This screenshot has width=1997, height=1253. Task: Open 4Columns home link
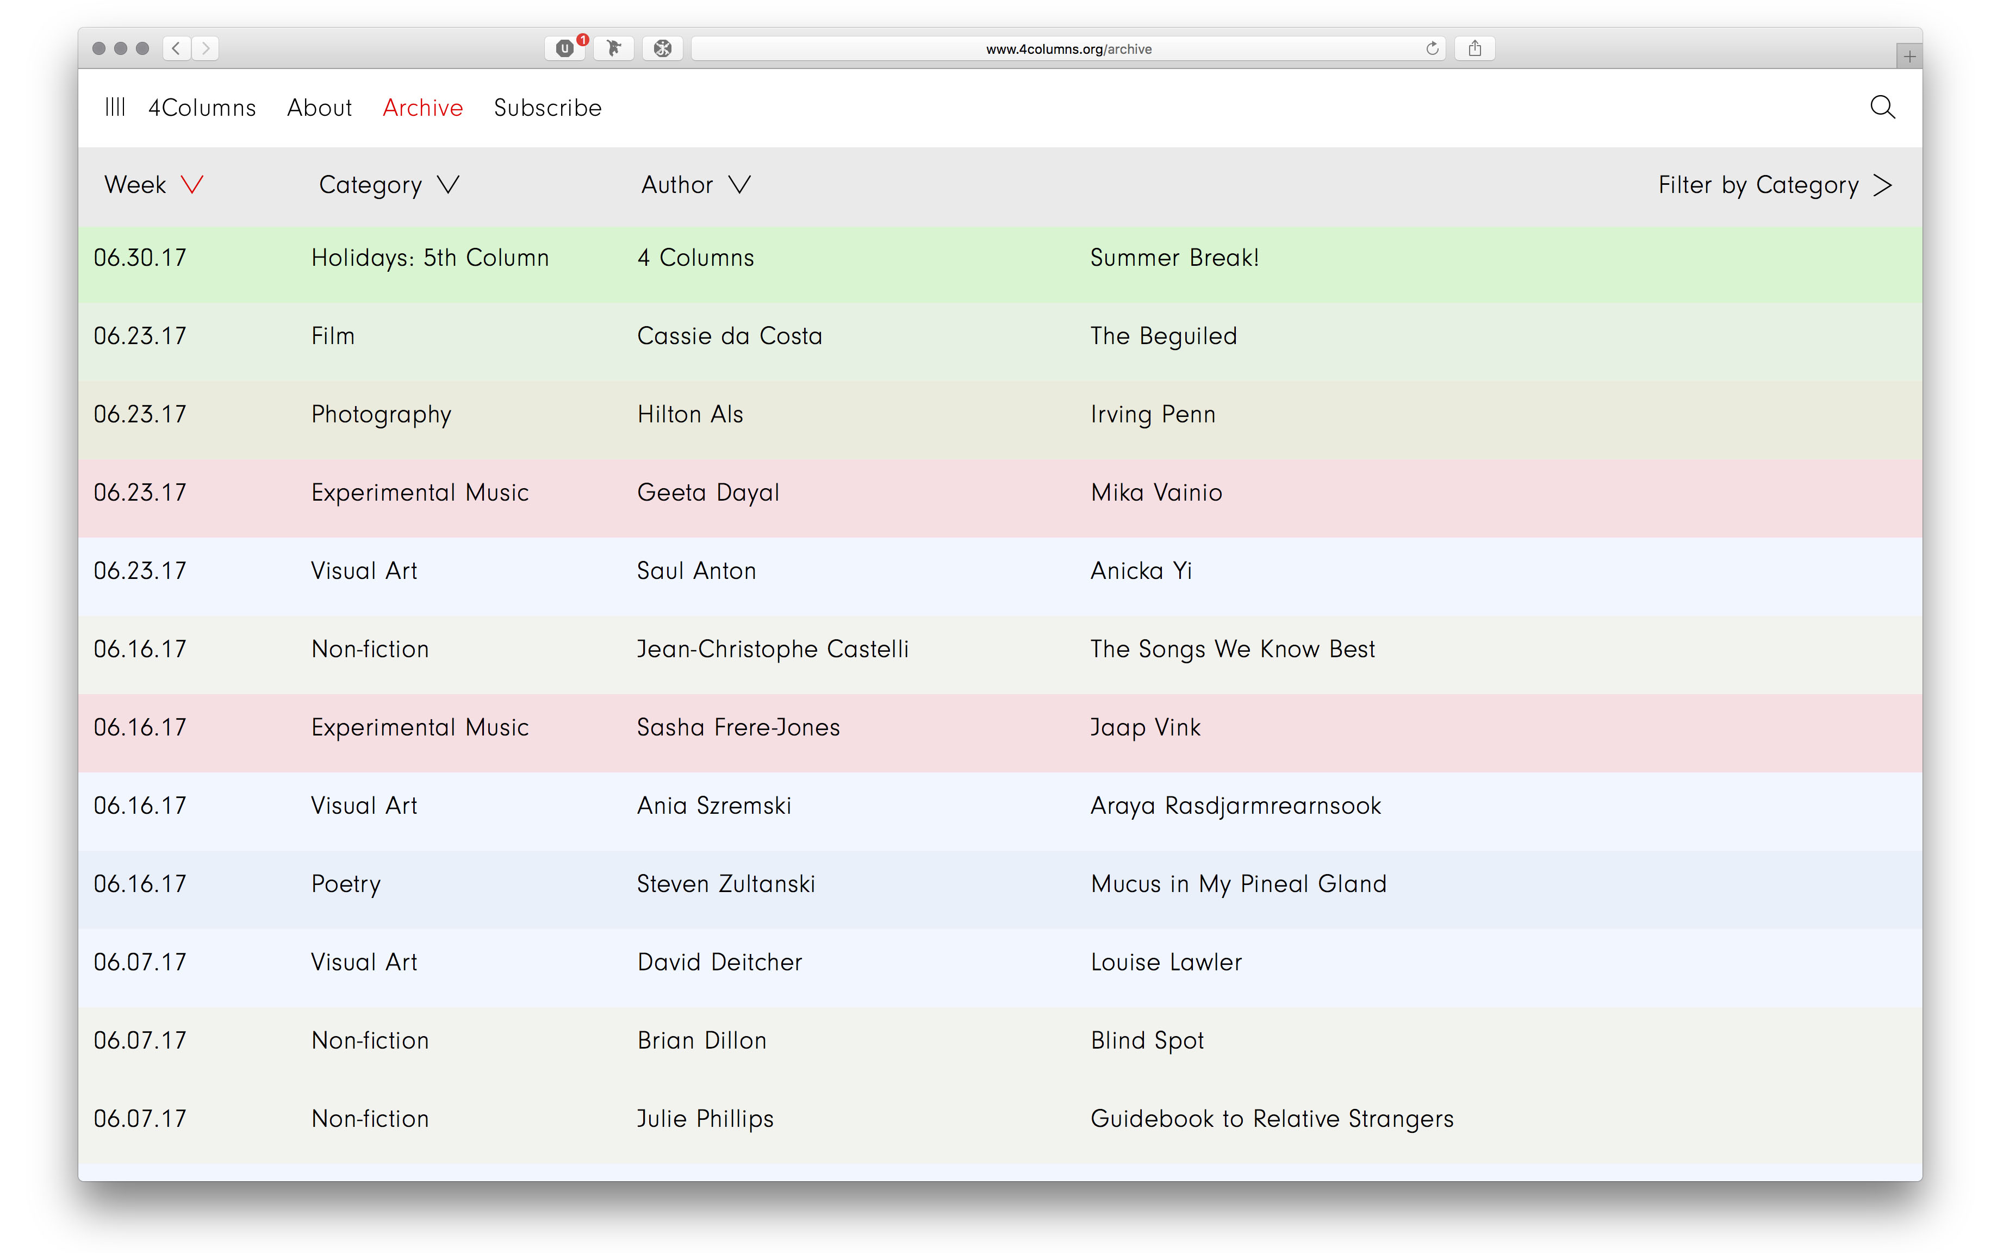click(202, 108)
